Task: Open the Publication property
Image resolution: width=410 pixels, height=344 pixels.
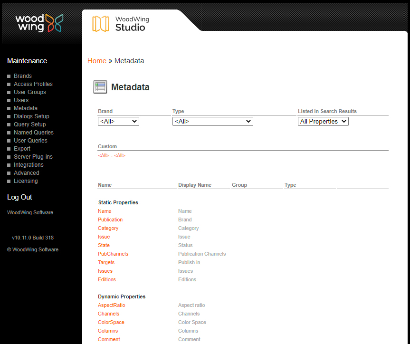Action: (x=110, y=220)
